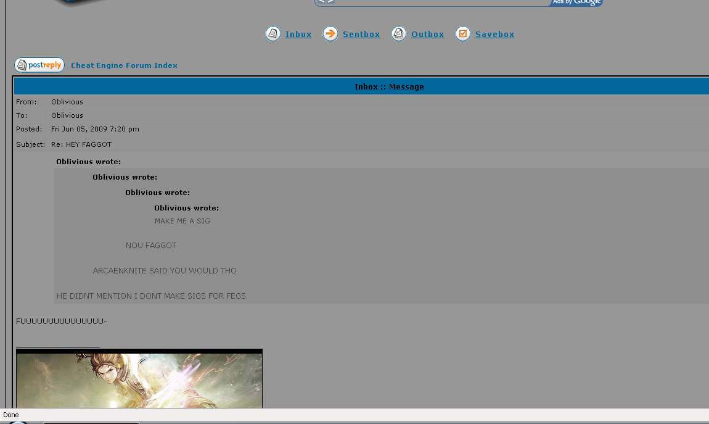Screen dimensions: 709x424
Task: Click the Ads by Google label
Action: click(577, 2)
